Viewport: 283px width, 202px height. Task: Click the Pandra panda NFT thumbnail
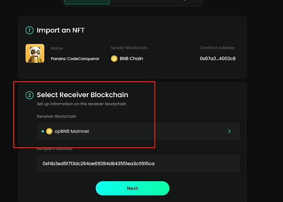(35, 53)
